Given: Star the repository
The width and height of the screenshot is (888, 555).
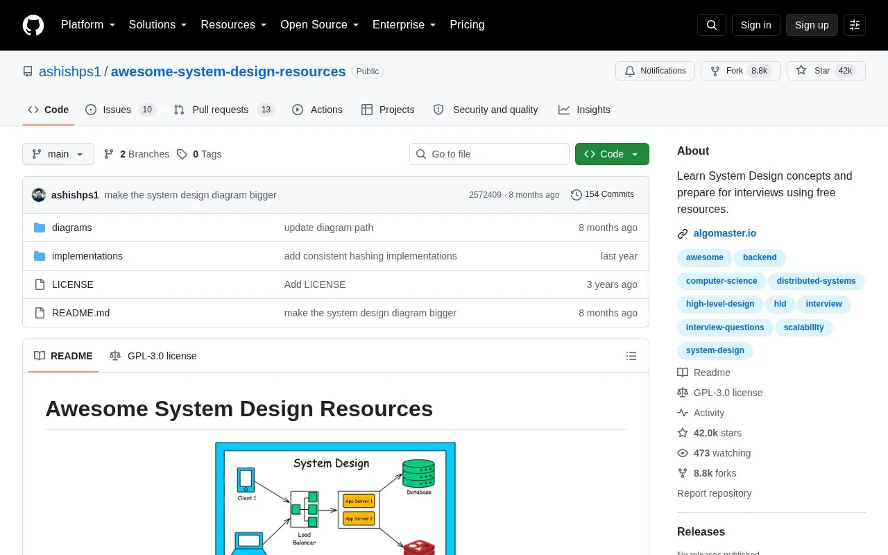Looking at the screenshot, I should (826, 71).
